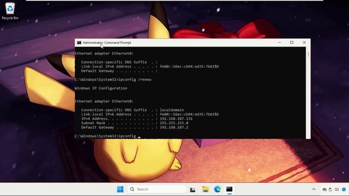Viewport: 349px width, 196px height.
Task: Click the IPv4 address 192.168.187.131
Action: 176,119
